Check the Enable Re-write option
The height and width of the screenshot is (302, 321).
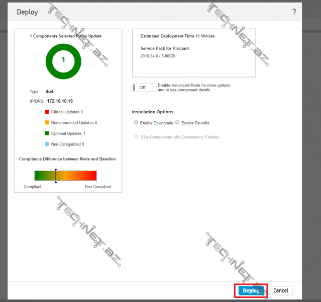tap(177, 122)
